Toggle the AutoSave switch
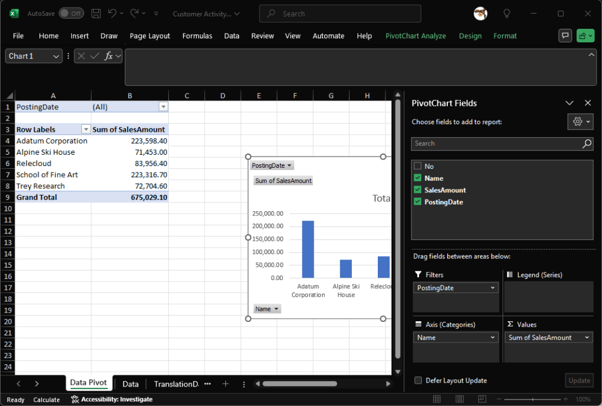 click(x=71, y=14)
